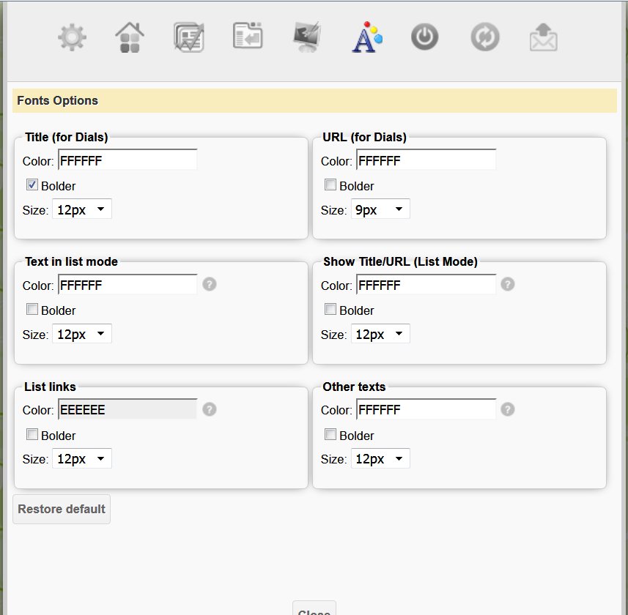628x615 pixels.
Task: Click the Restore default button
Action: pos(62,509)
